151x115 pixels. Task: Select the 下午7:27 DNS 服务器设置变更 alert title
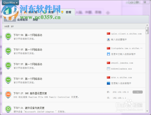point(30,93)
